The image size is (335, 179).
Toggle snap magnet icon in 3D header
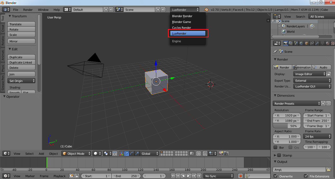(205, 153)
